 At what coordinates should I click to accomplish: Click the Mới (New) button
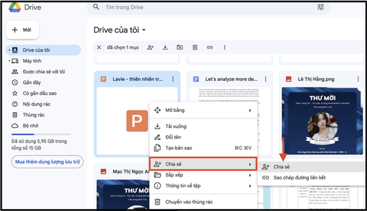pos(22,30)
